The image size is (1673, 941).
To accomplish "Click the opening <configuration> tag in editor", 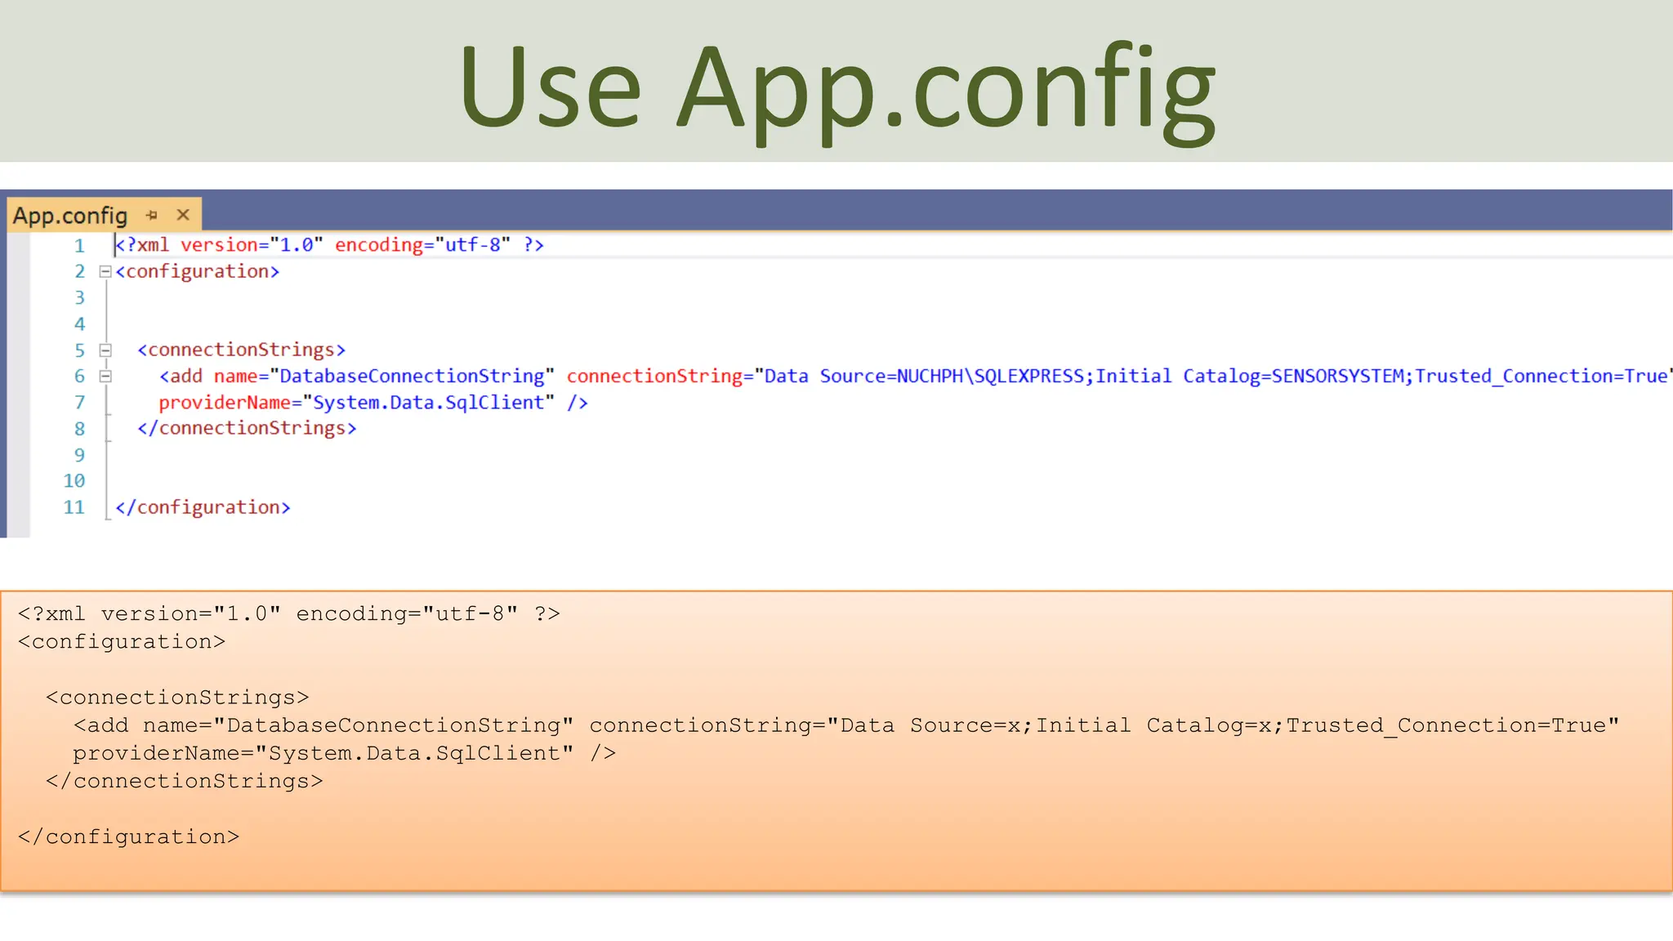I will tap(198, 271).
